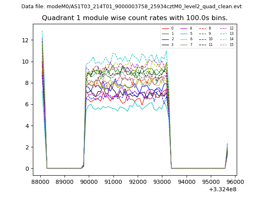Toggle legend label 10 for the blue dashed series

(x=210, y=39)
